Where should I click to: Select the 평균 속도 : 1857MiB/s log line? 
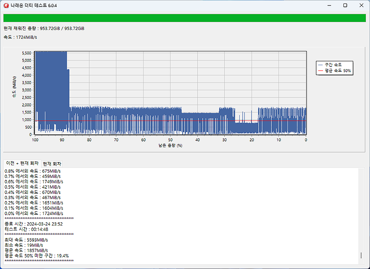[x=26, y=250]
